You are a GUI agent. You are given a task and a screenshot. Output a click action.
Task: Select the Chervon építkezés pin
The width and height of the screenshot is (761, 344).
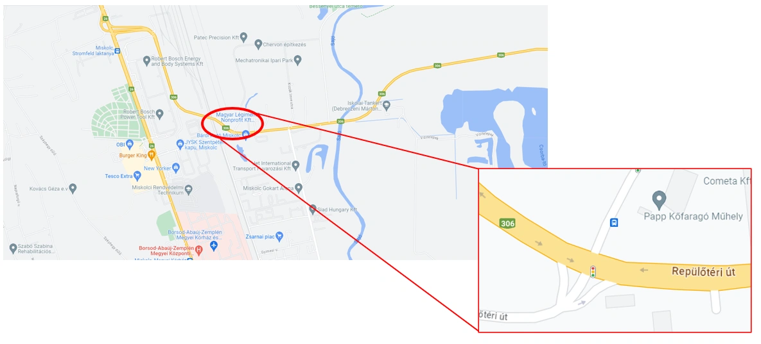pyautogui.click(x=258, y=44)
